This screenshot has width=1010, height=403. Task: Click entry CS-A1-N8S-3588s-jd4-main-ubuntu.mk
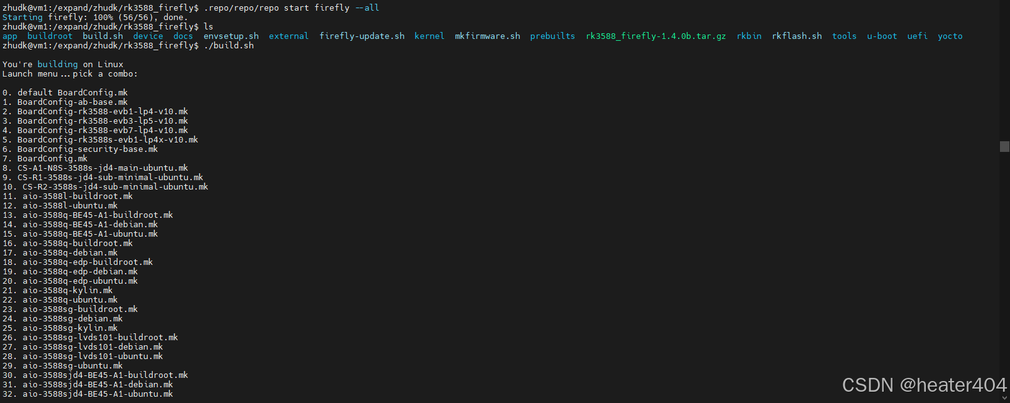tap(96, 168)
